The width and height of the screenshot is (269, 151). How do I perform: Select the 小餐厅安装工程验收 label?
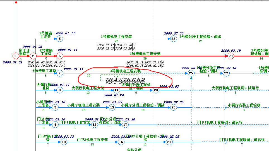[244, 105]
